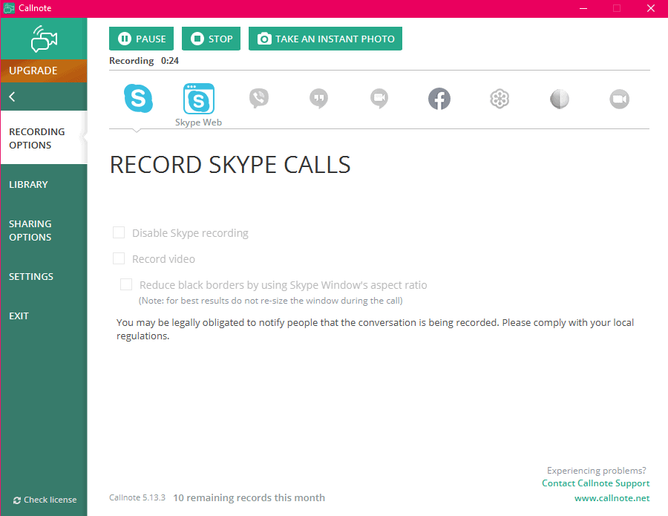This screenshot has width=668, height=516.
Task: Open the SETTINGS section
Action: (x=30, y=276)
